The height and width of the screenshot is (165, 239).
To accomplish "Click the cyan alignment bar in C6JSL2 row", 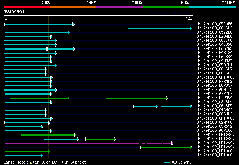I will pyautogui.click(x=160, y=28).
